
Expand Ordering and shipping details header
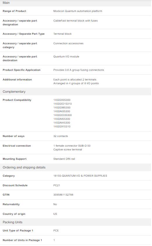point(75,167)
